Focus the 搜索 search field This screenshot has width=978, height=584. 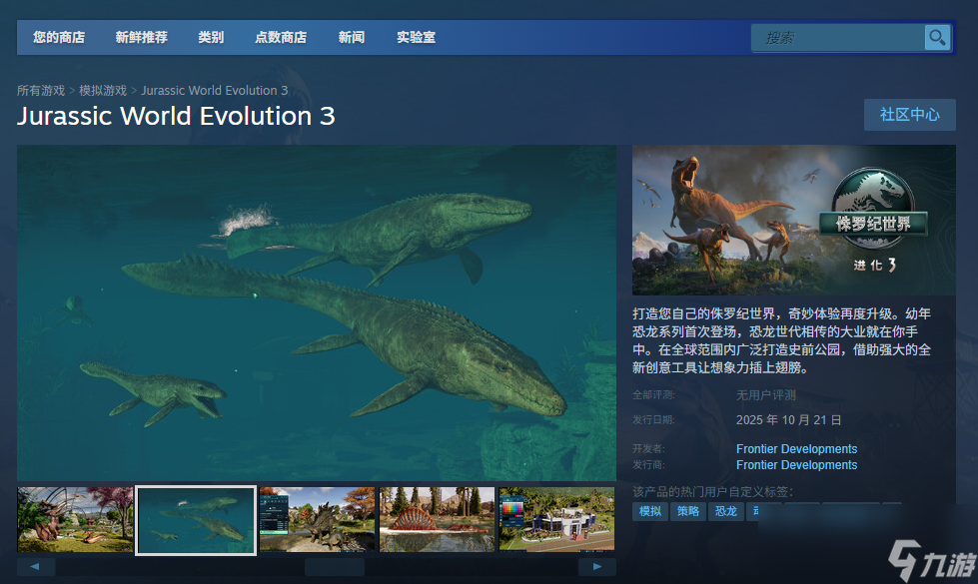point(838,38)
